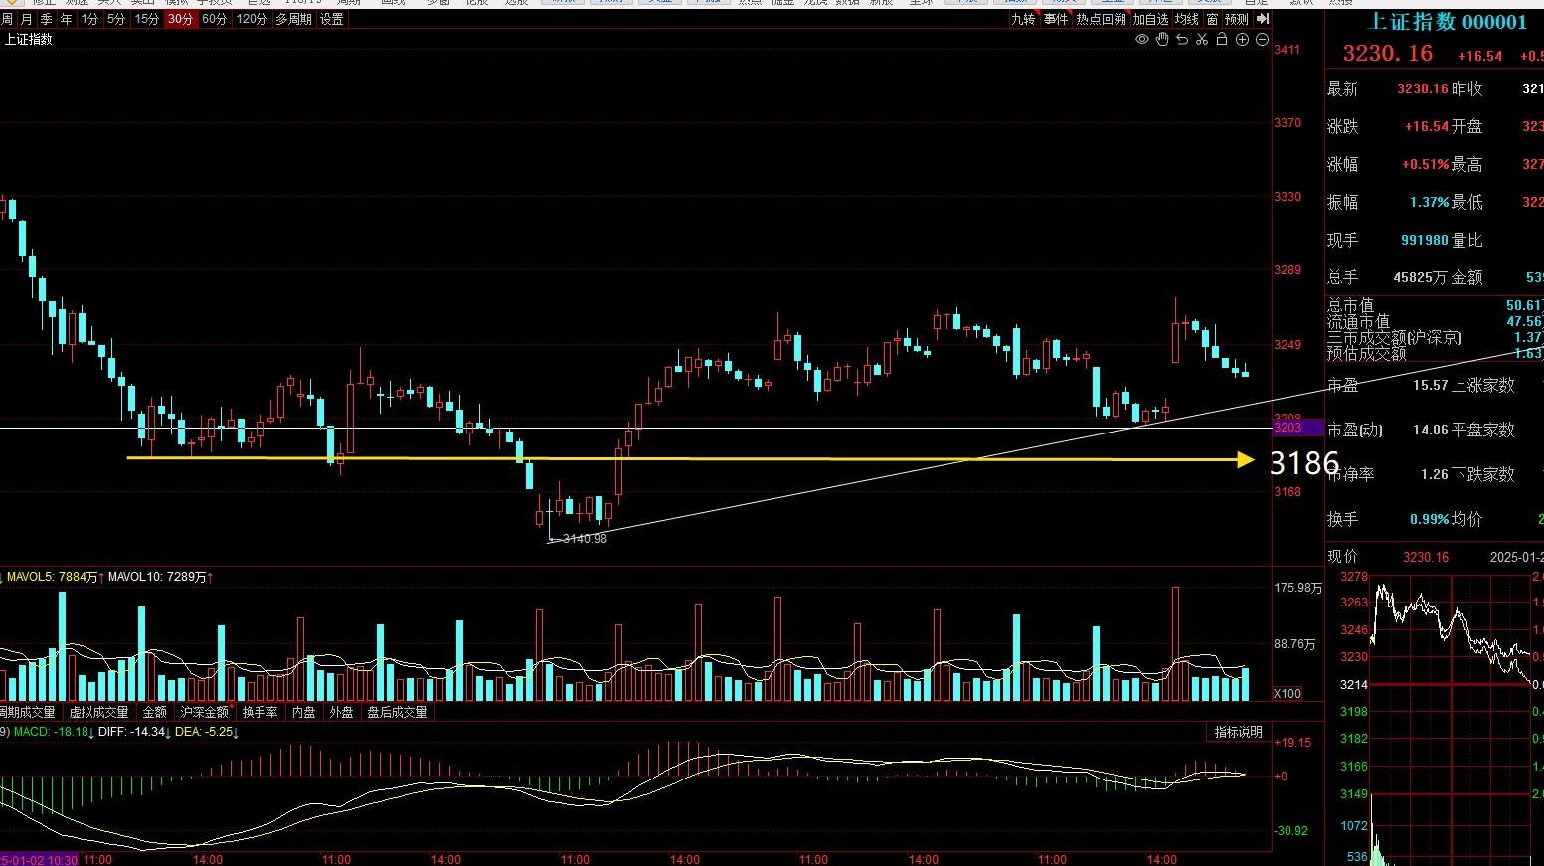Viewport: 1544px width, 866px height.
Task: Click the MAVOL10: 7289万 label
Action: pyautogui.click(x=157, y=577)
